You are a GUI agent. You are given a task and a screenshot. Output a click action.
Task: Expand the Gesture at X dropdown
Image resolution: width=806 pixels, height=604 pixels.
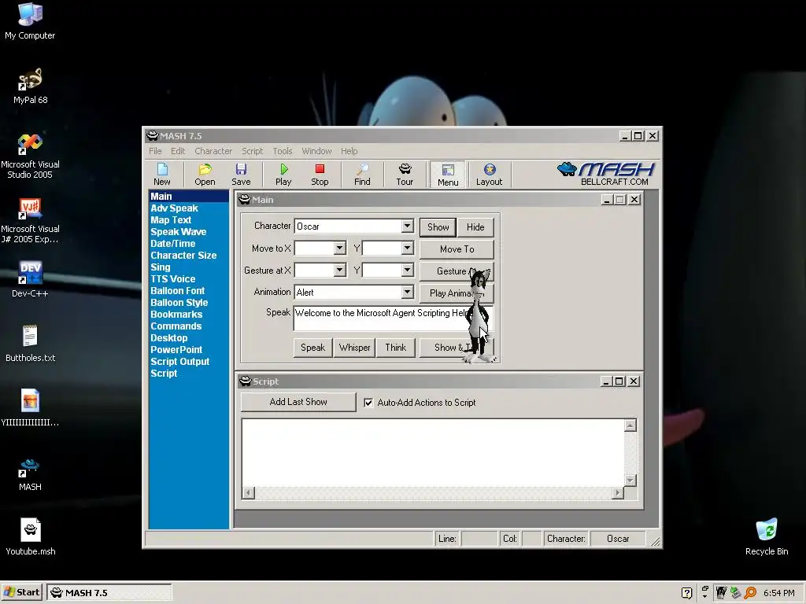pyautogui.click(x=339, y=271)
